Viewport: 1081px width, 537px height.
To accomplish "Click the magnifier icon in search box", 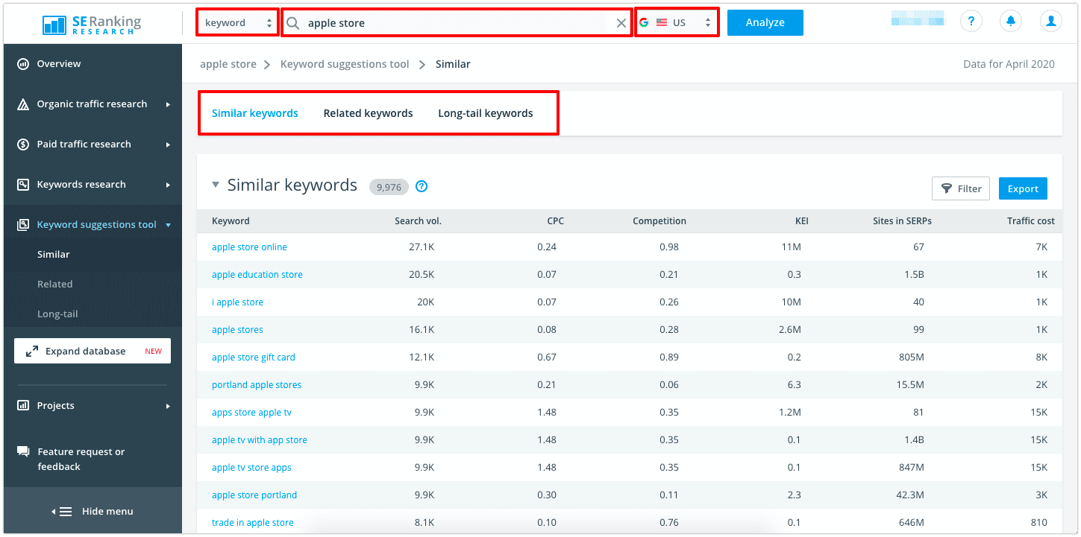I will pyautogui.click(x=293, y=23).
